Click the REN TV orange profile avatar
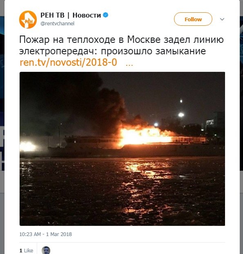Screen dimensions: 243x254 pos(28,20)
